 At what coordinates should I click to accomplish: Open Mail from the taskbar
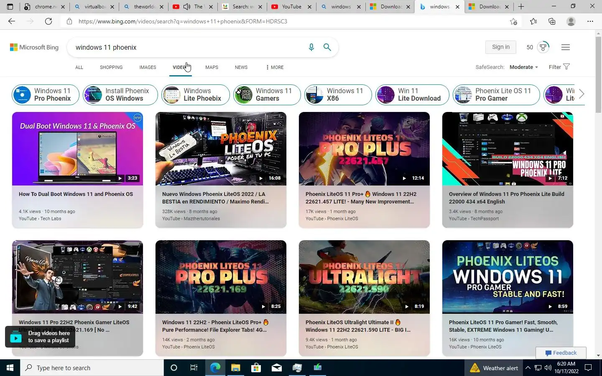(277, 368)
